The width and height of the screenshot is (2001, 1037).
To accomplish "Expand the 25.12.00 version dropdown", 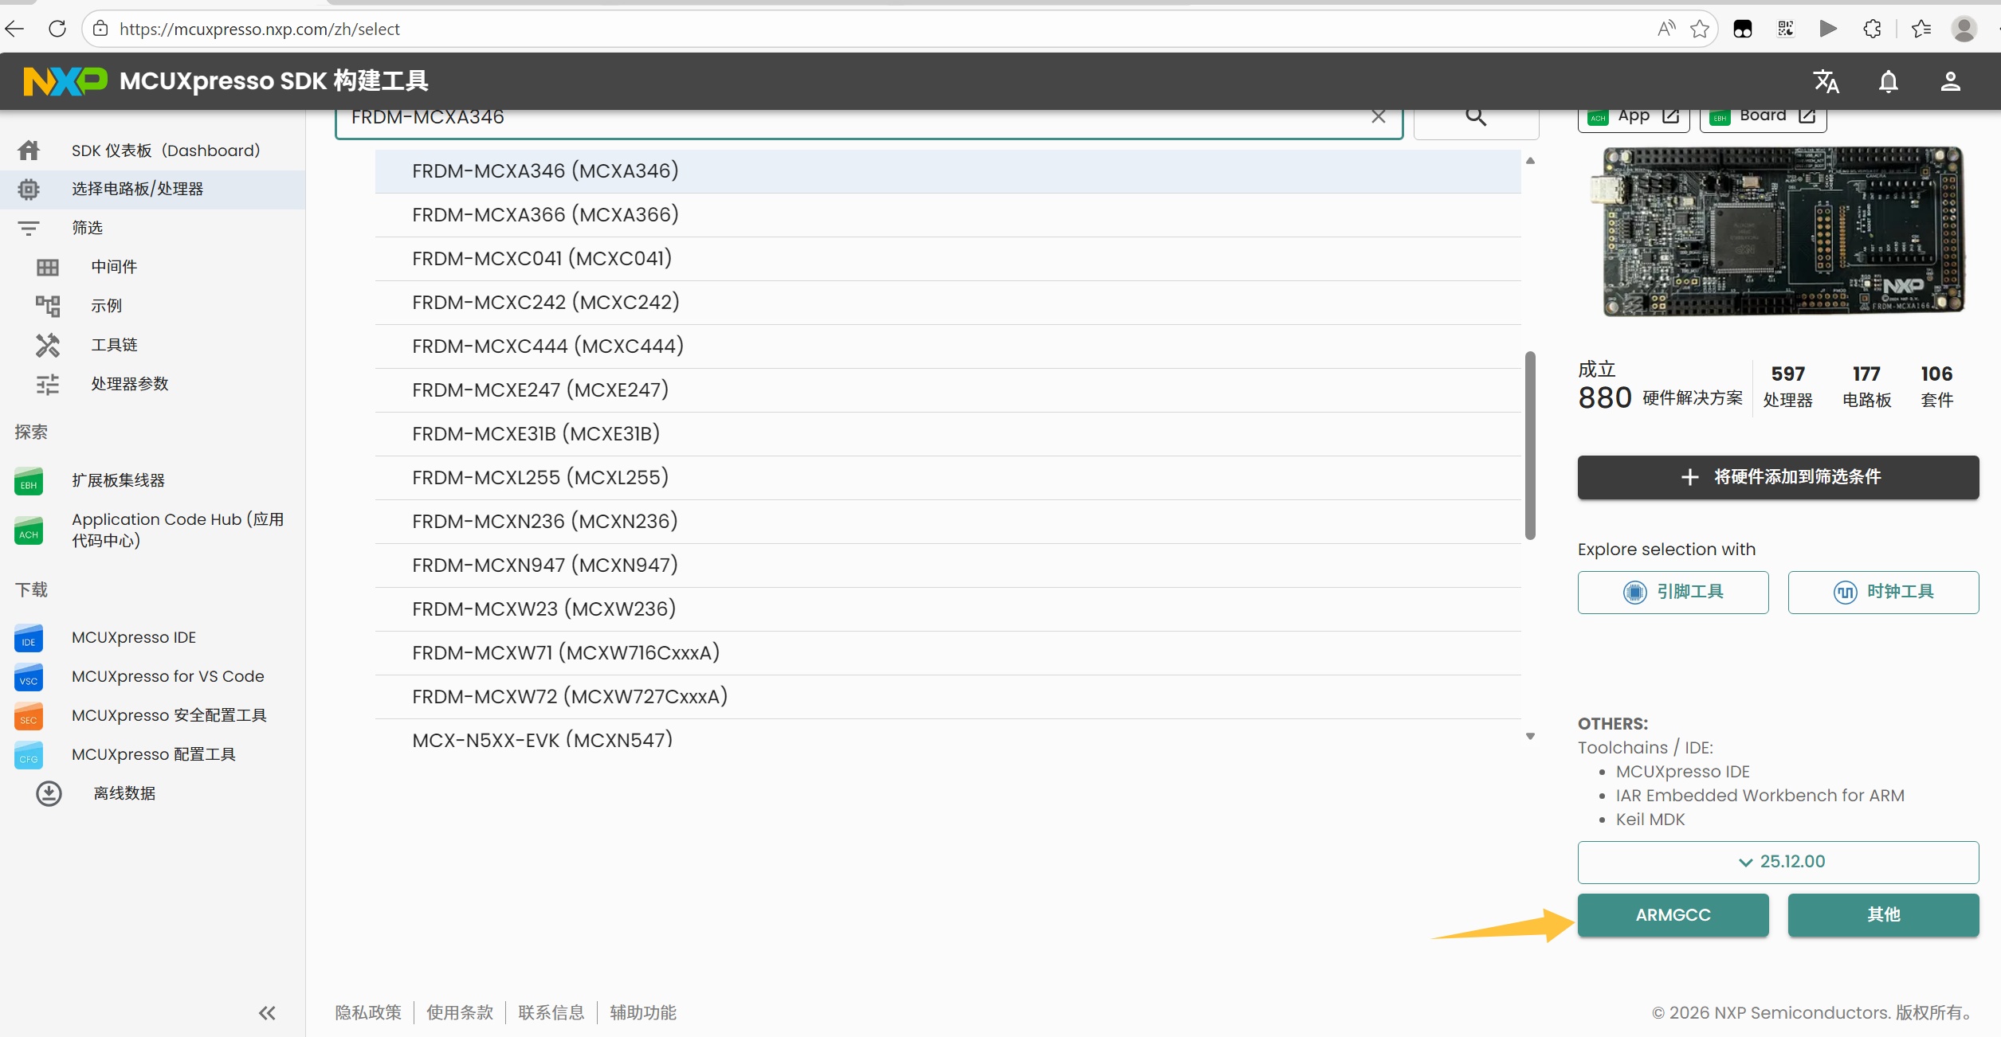I will pos(1779,863).
